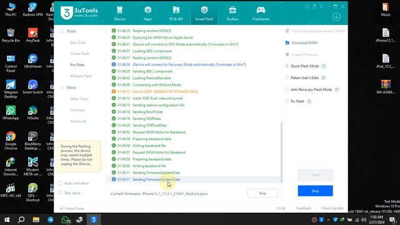Open Firmware in sidebar
The height and width of the screenshot is (225, 400).
77,110
